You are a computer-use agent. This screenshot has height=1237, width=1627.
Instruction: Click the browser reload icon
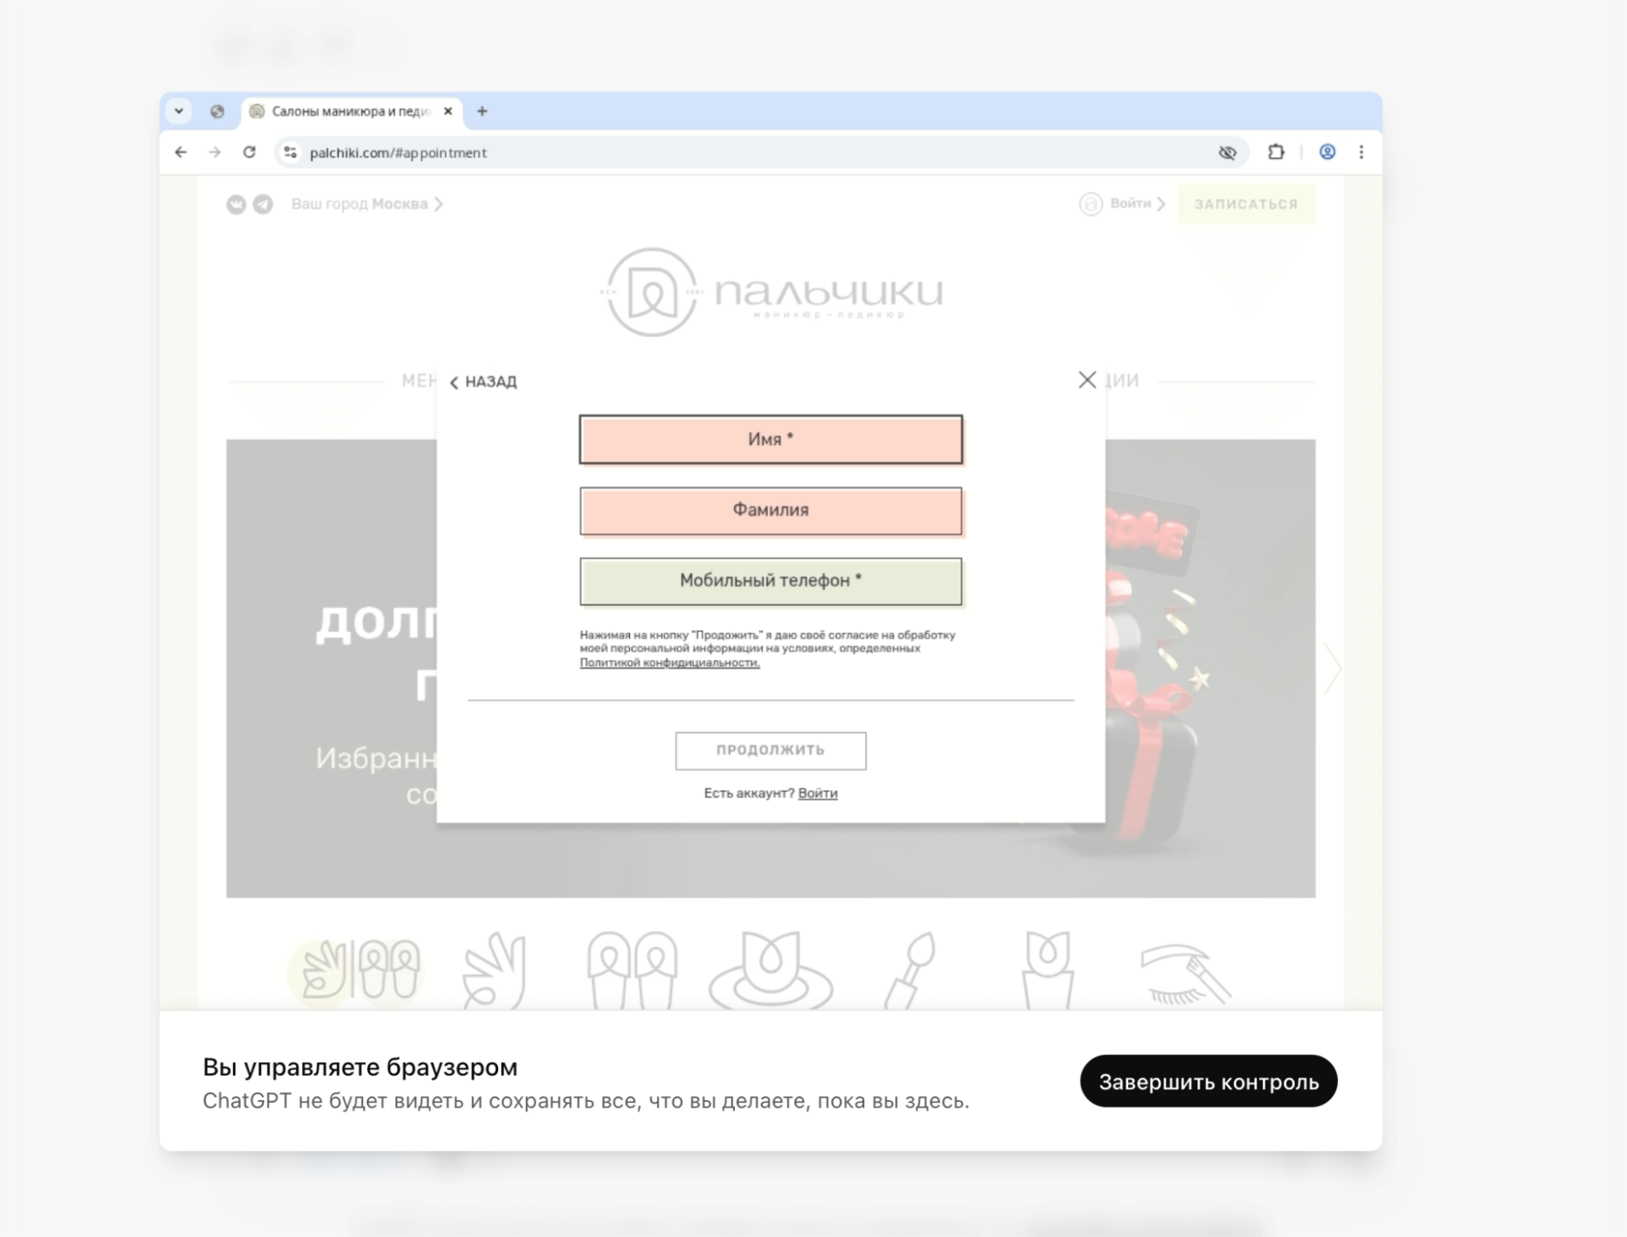click(x=249, y=152)
